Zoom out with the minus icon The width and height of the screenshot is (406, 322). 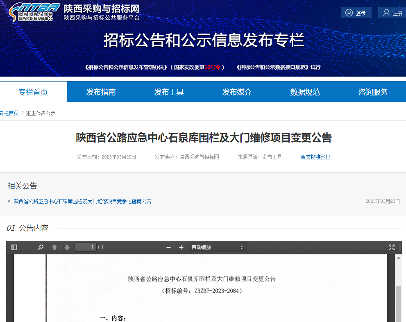coord(168,247)
